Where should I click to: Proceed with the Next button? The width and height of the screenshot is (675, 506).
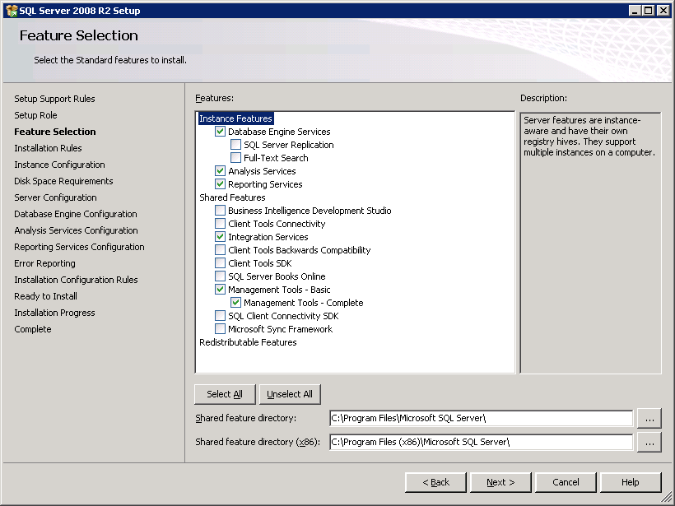500,482
